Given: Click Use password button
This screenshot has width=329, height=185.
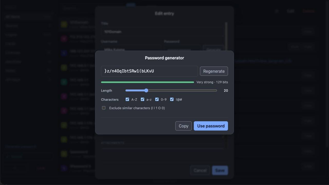Looking at the screenshot, I should pyautogui.click(x=211, y=126).
